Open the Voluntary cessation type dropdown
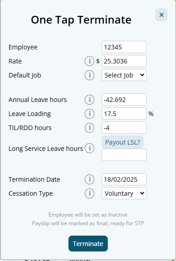This screenshot has width=176, height=261. (124, 193)
